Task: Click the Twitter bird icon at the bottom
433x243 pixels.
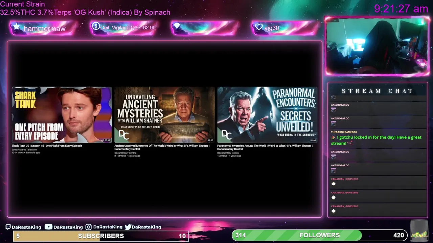Action: pos(128,227)
